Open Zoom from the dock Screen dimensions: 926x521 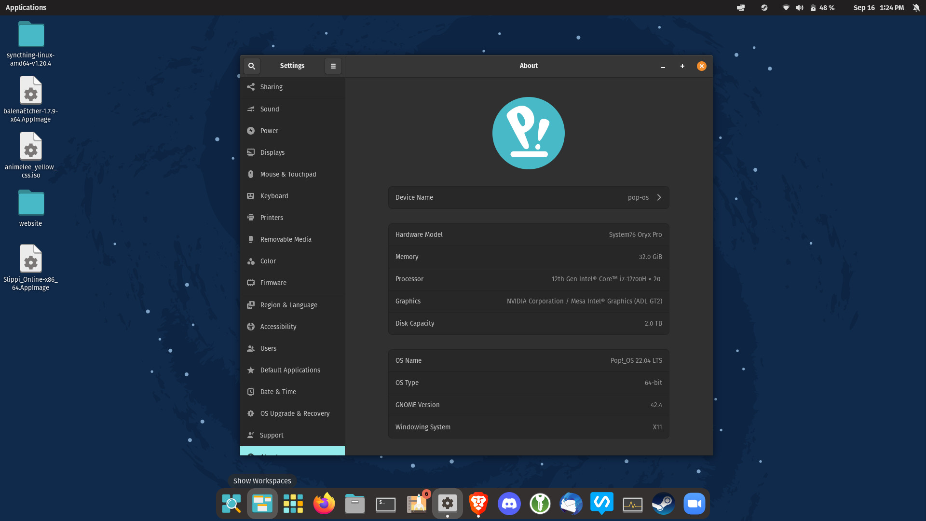coord(694,504)
